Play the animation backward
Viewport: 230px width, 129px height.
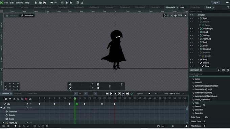(115, 94)
